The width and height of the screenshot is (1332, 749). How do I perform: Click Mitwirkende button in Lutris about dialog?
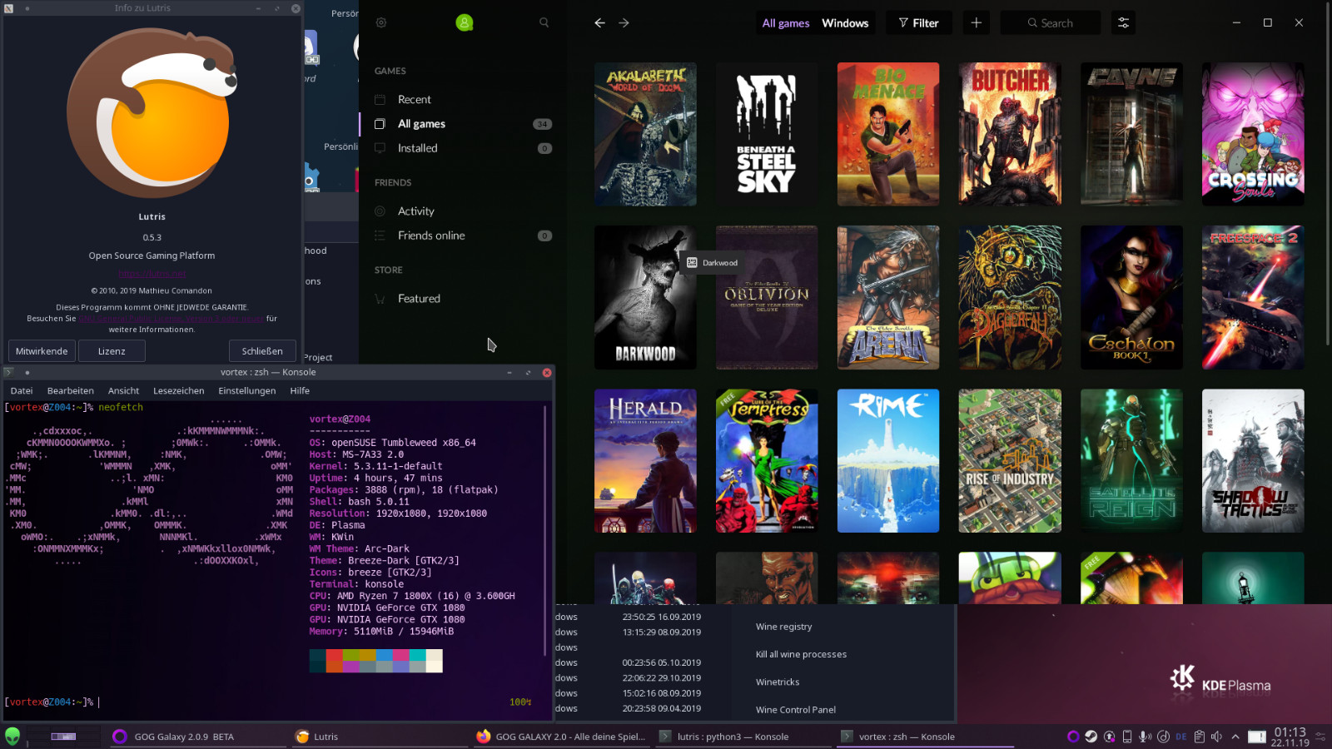42,351
